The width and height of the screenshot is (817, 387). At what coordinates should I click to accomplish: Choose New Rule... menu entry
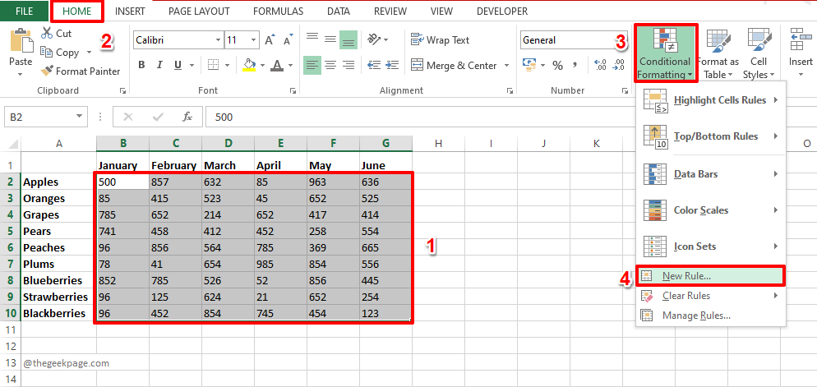[x=711, y=275]
